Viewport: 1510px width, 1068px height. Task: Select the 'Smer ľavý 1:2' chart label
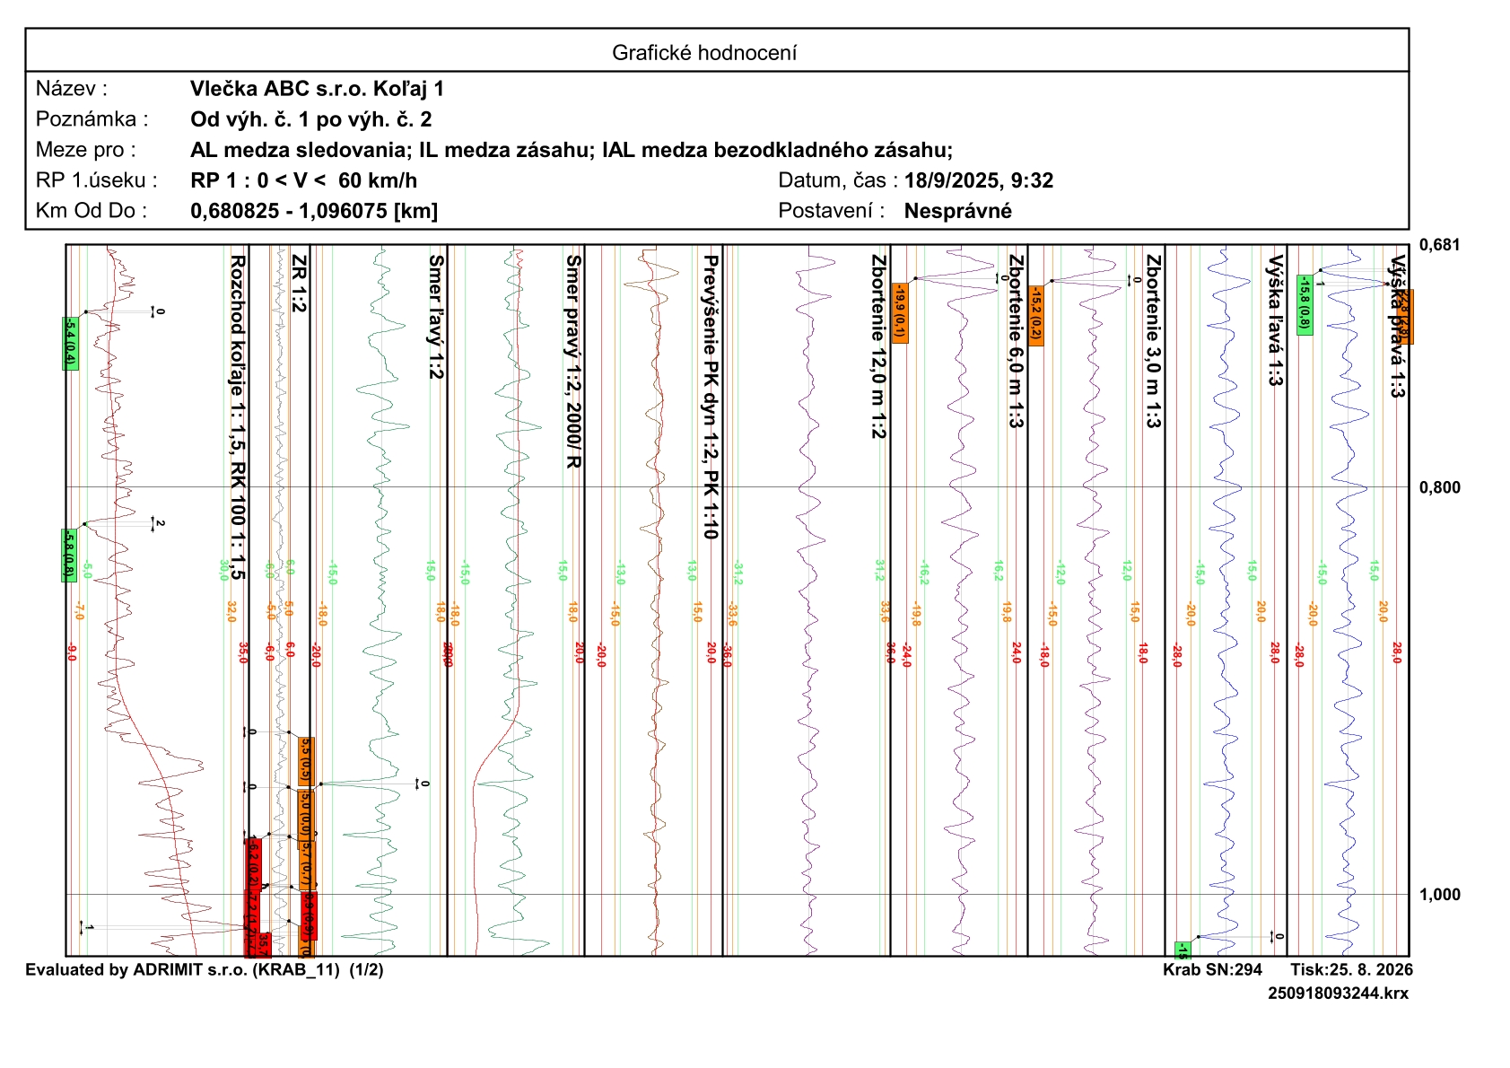point(436,317)
